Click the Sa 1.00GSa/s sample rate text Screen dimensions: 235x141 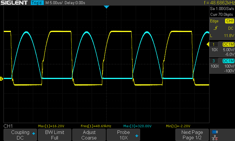222,9
